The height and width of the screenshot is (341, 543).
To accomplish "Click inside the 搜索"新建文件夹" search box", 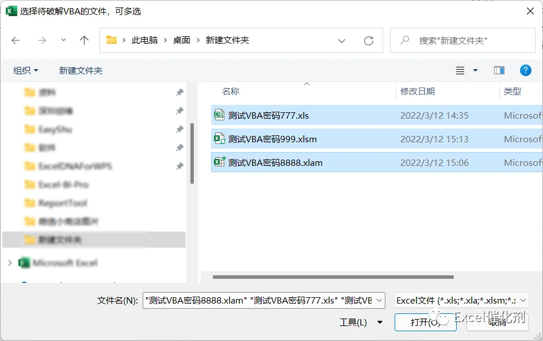I will [462, 40].
